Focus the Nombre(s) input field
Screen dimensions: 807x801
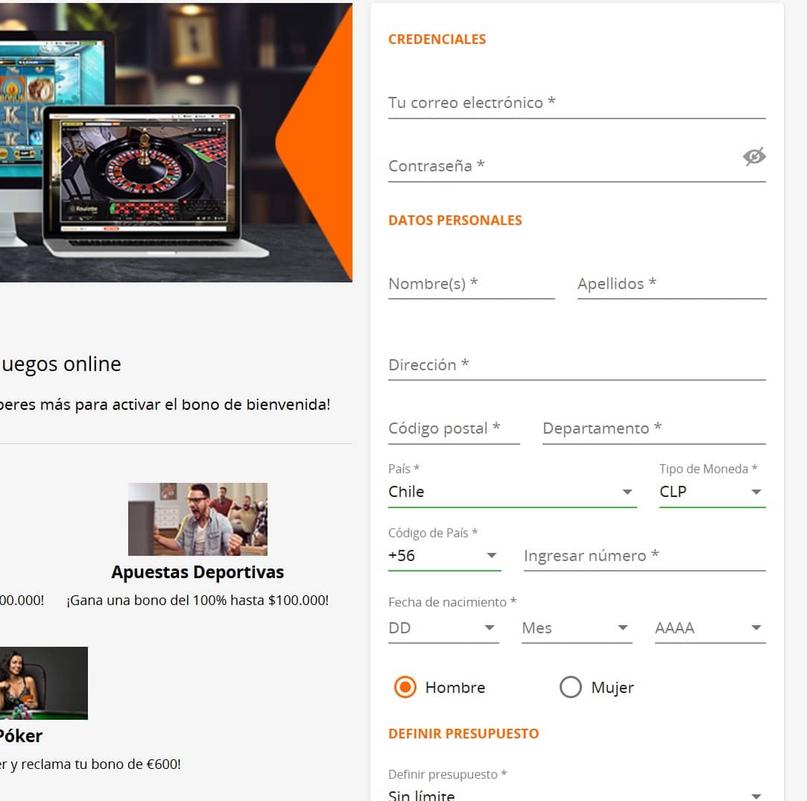tap(472, 284)
